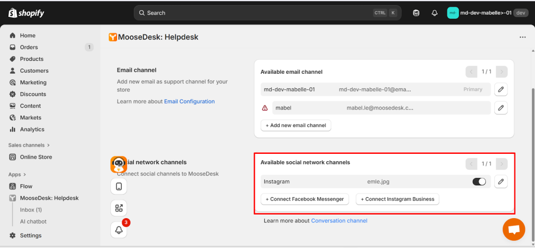
Task: Click the floating QR code scan icon
Action: click(119, 208)
